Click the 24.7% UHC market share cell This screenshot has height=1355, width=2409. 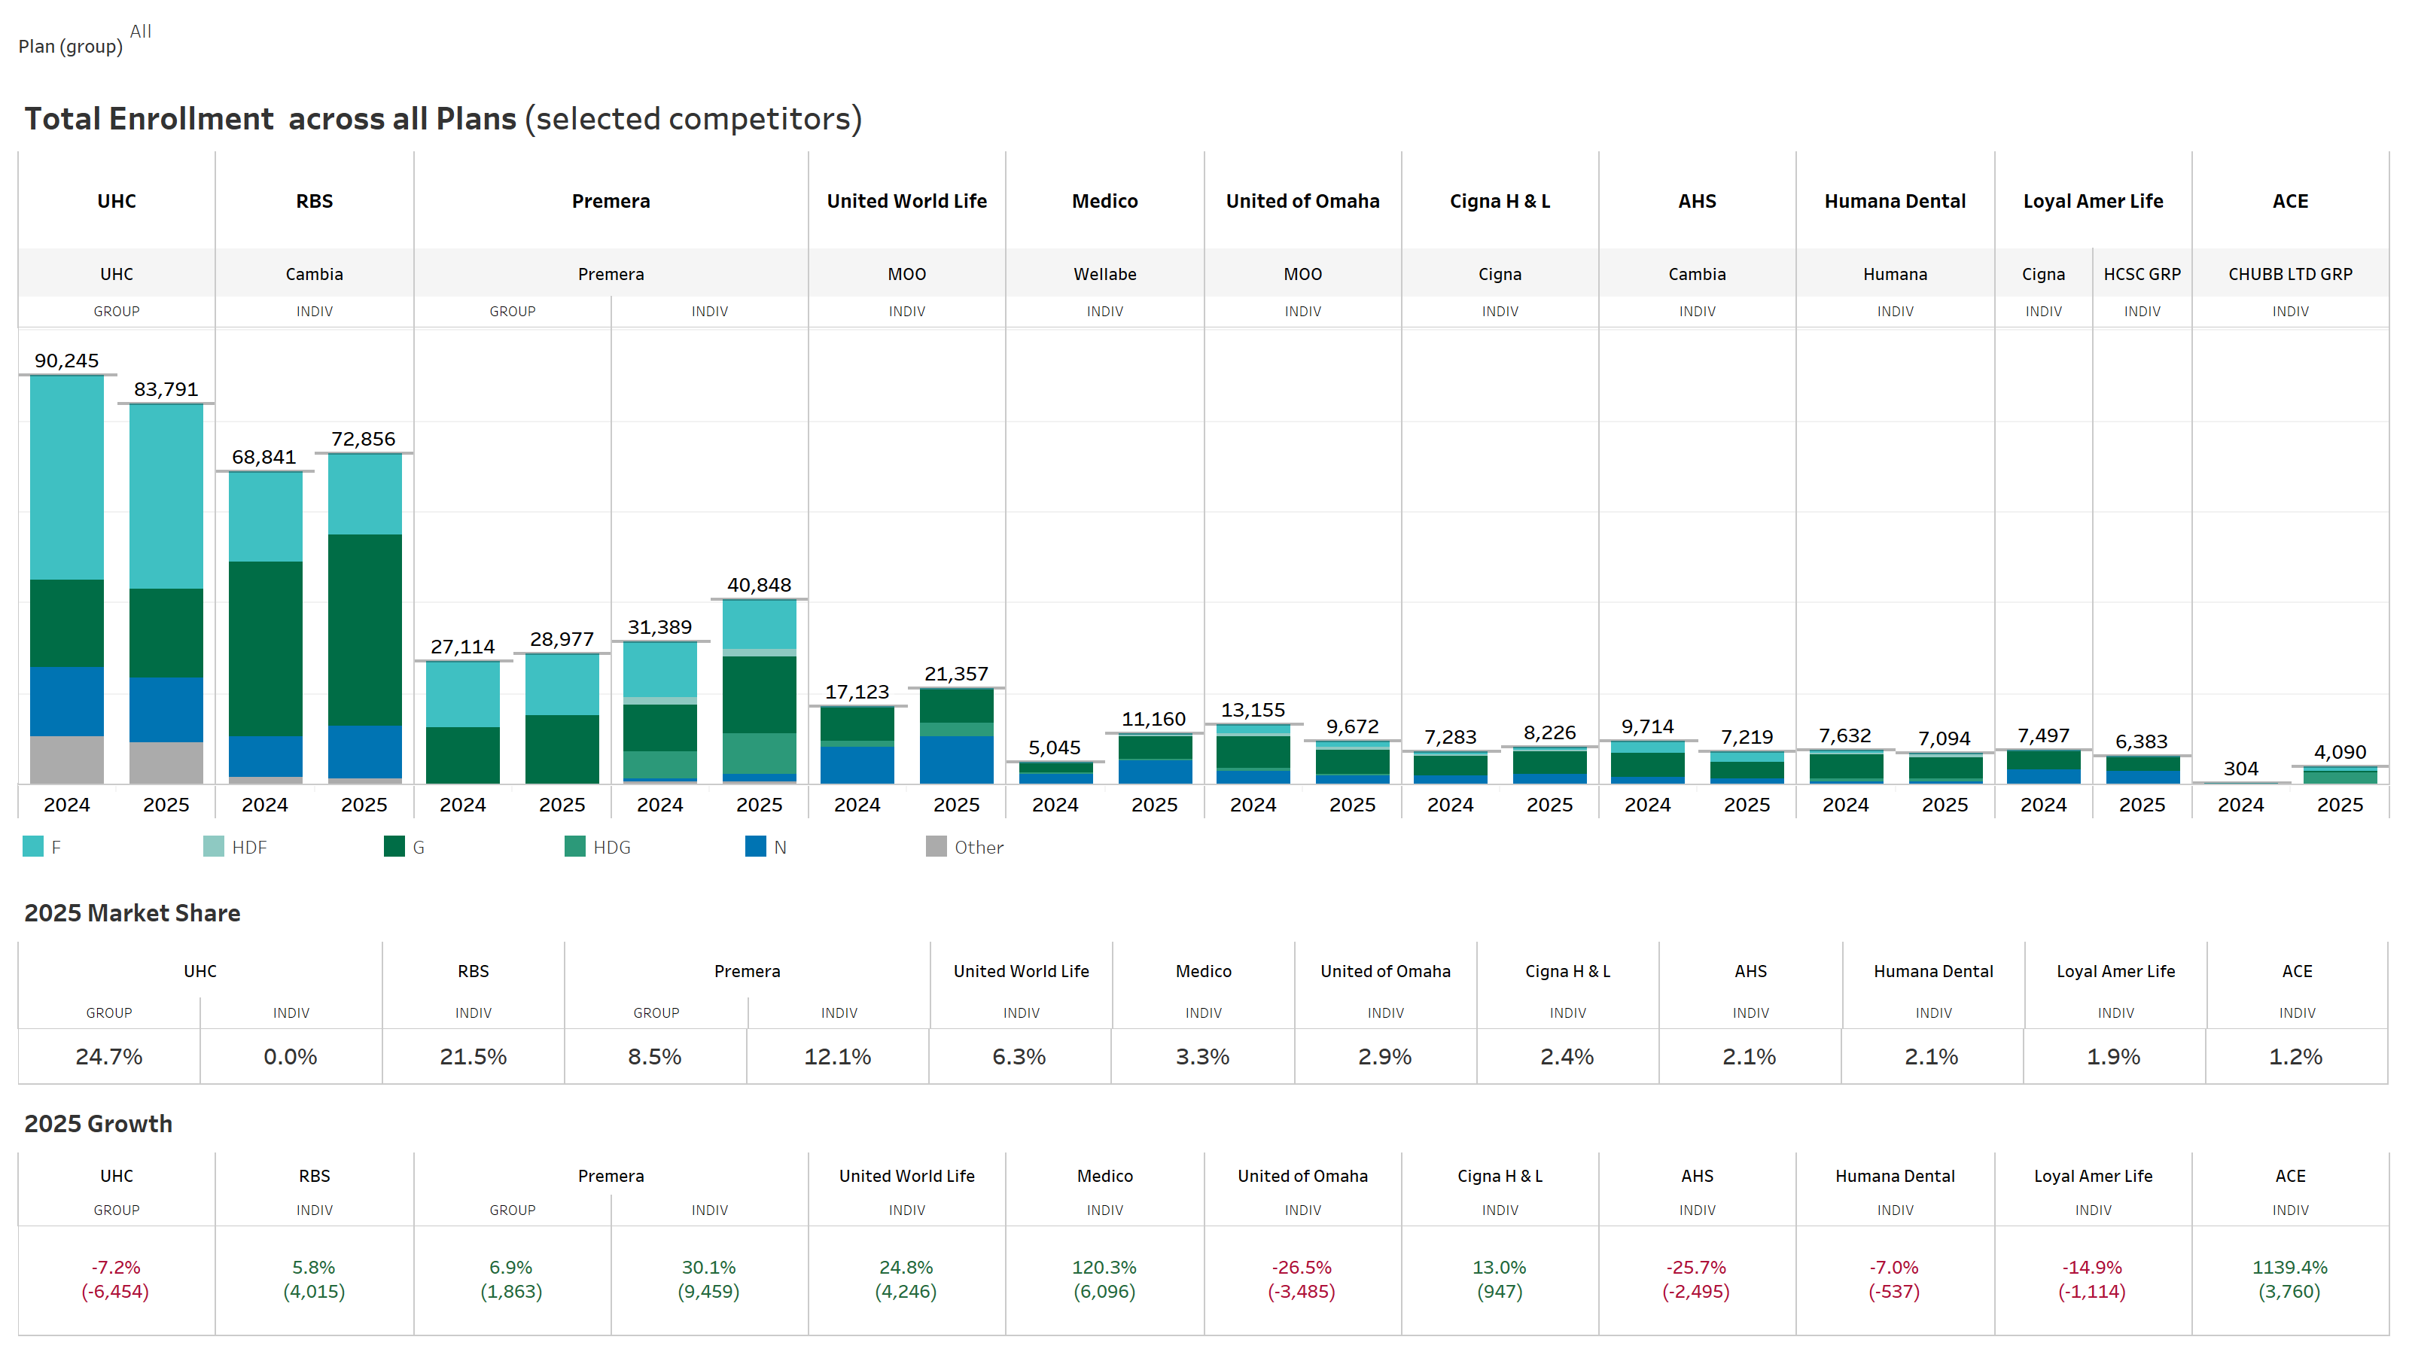coord(108,1057)
